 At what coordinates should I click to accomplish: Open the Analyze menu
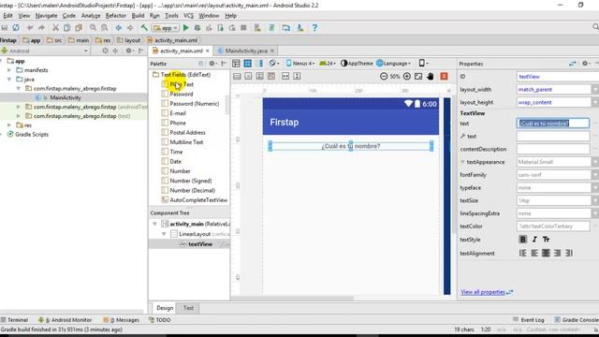point(91,16)
